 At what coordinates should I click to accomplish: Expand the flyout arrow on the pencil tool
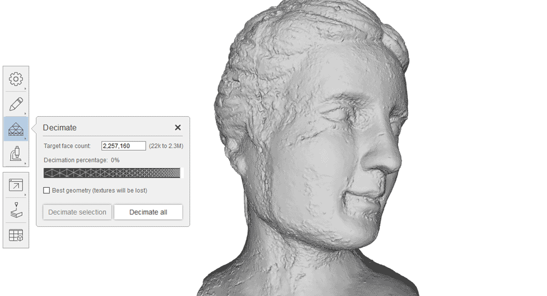point(25,114)
